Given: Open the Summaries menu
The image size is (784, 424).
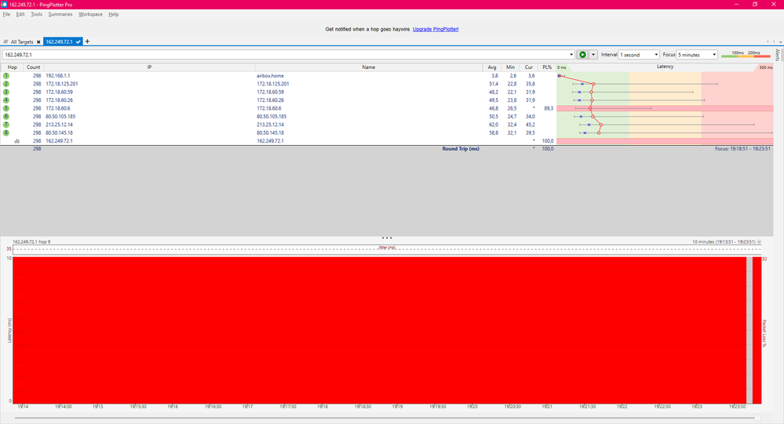Looking at the screenshot, I should click(60, 14).
